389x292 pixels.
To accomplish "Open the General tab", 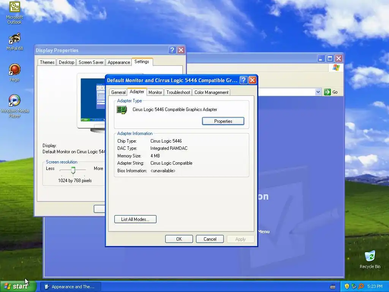I will [x=119, y=92].
